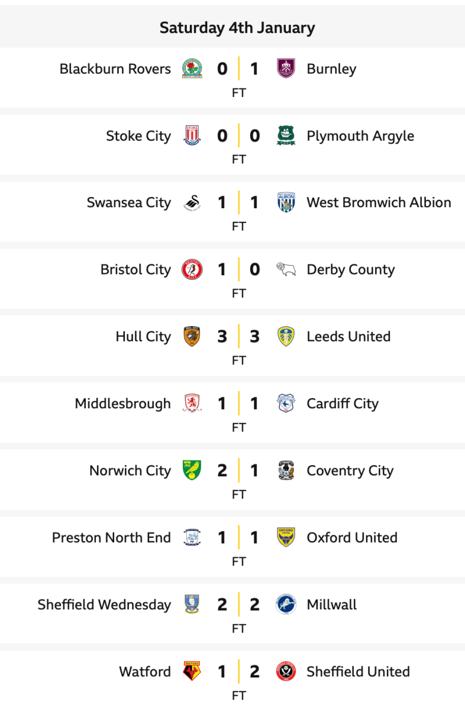The image size is (465, 710).
Task: Open the Preston North End team link
Action: coord(111,537)
